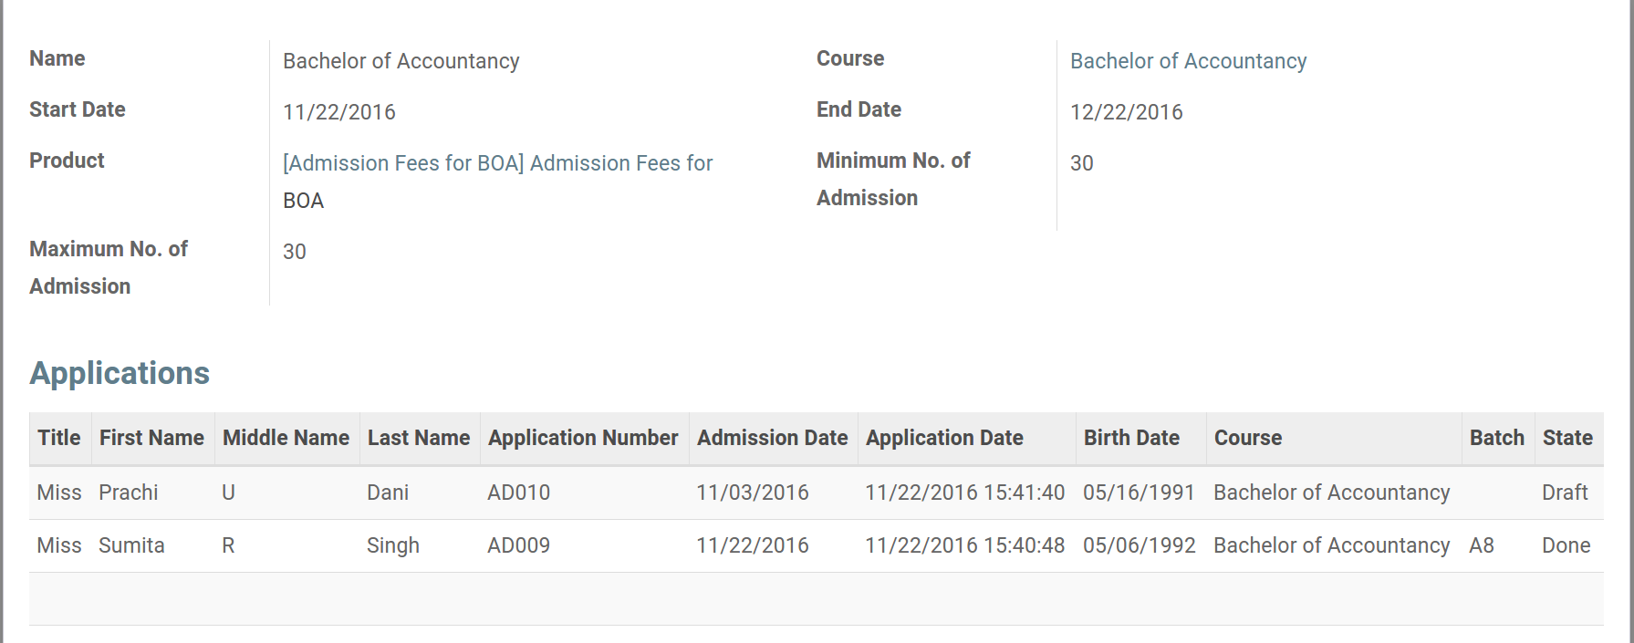Click the Admission Fees for BOA product link

(x=497, y=163)
